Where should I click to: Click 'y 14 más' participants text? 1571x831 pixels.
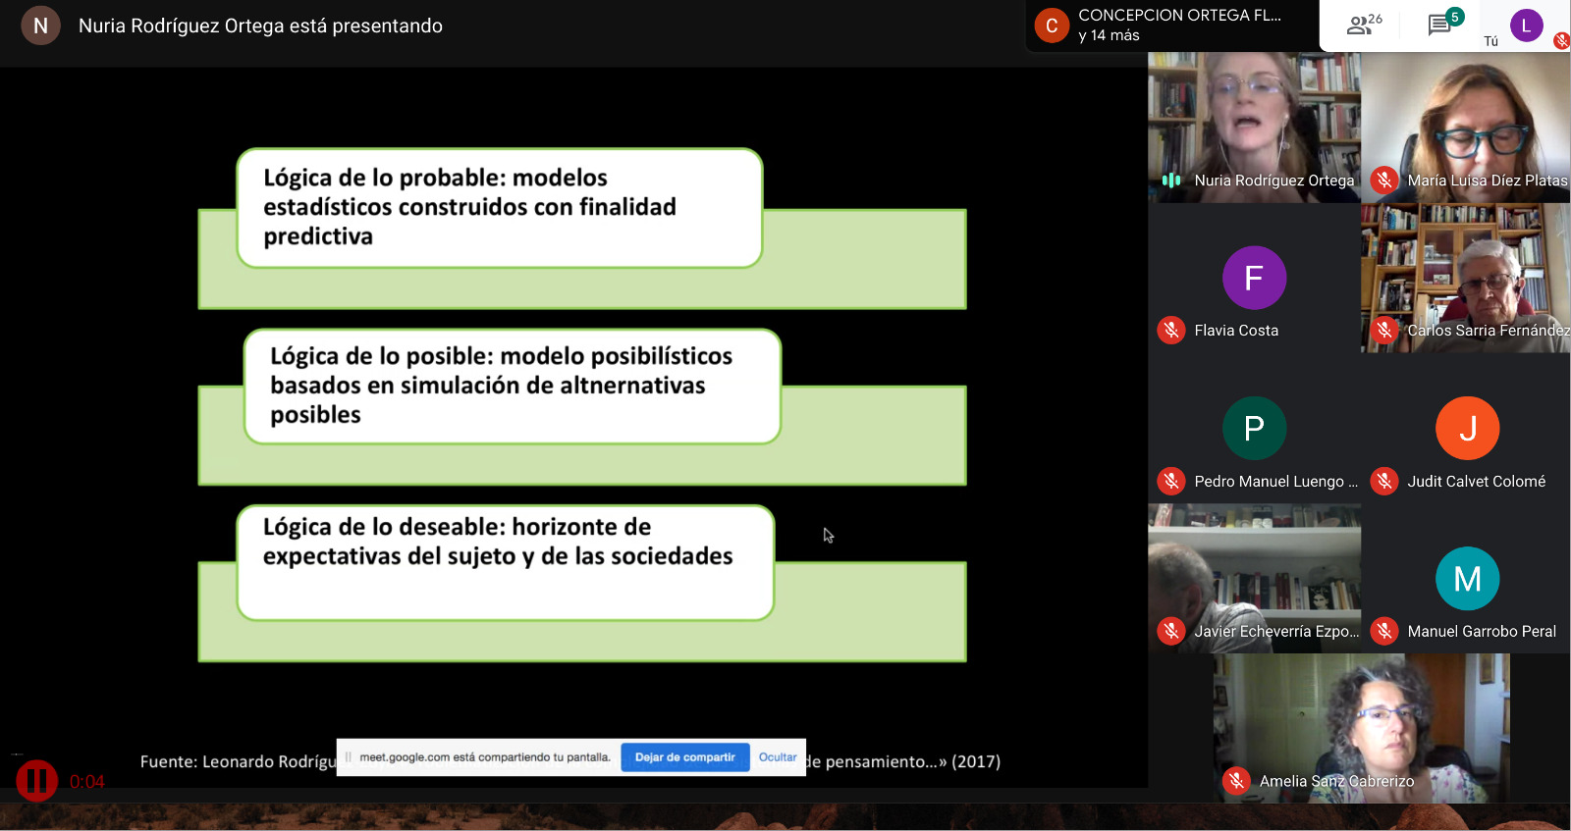[x=1109, y=35]
